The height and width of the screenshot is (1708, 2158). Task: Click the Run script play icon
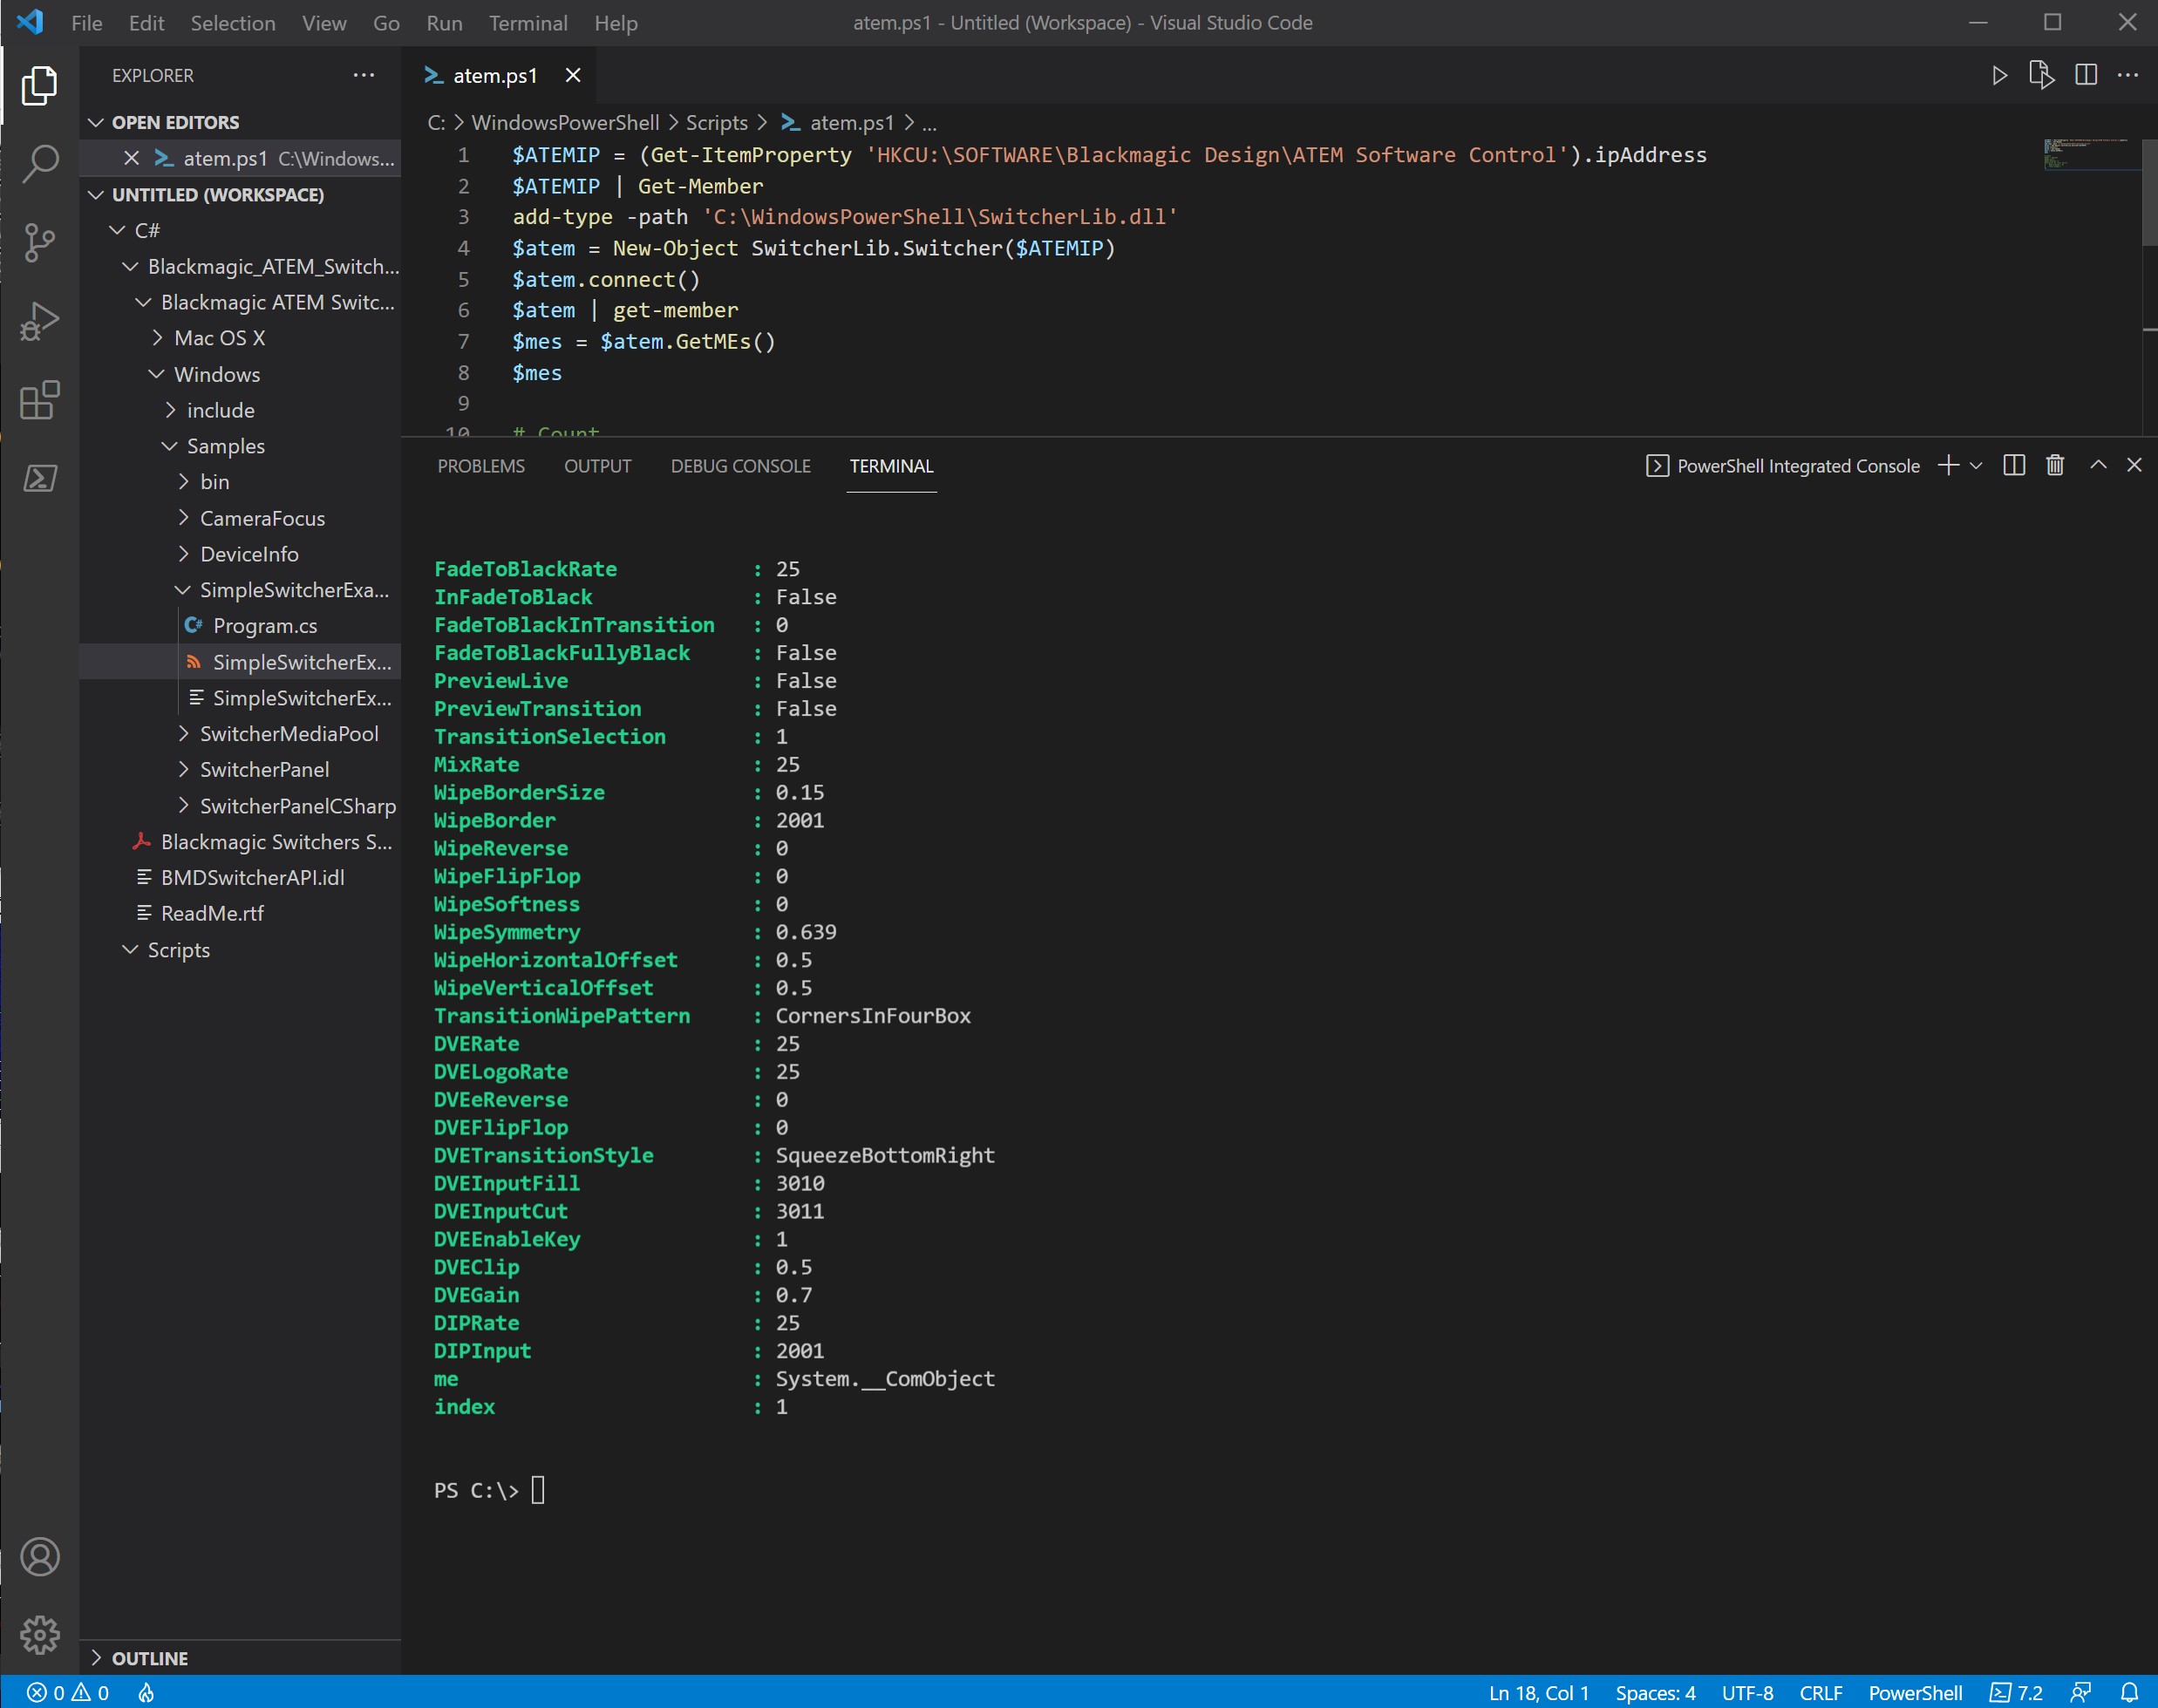coord(1999,76)
